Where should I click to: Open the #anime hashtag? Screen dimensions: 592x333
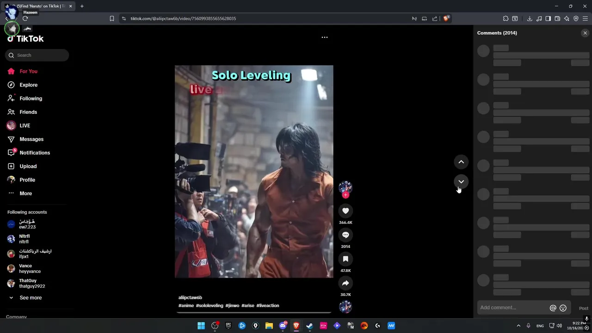tap(186, 306)
